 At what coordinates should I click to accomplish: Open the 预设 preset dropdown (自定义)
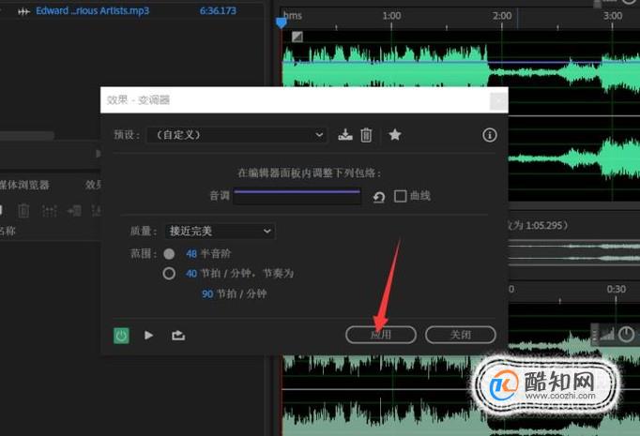tap(236, 135)
